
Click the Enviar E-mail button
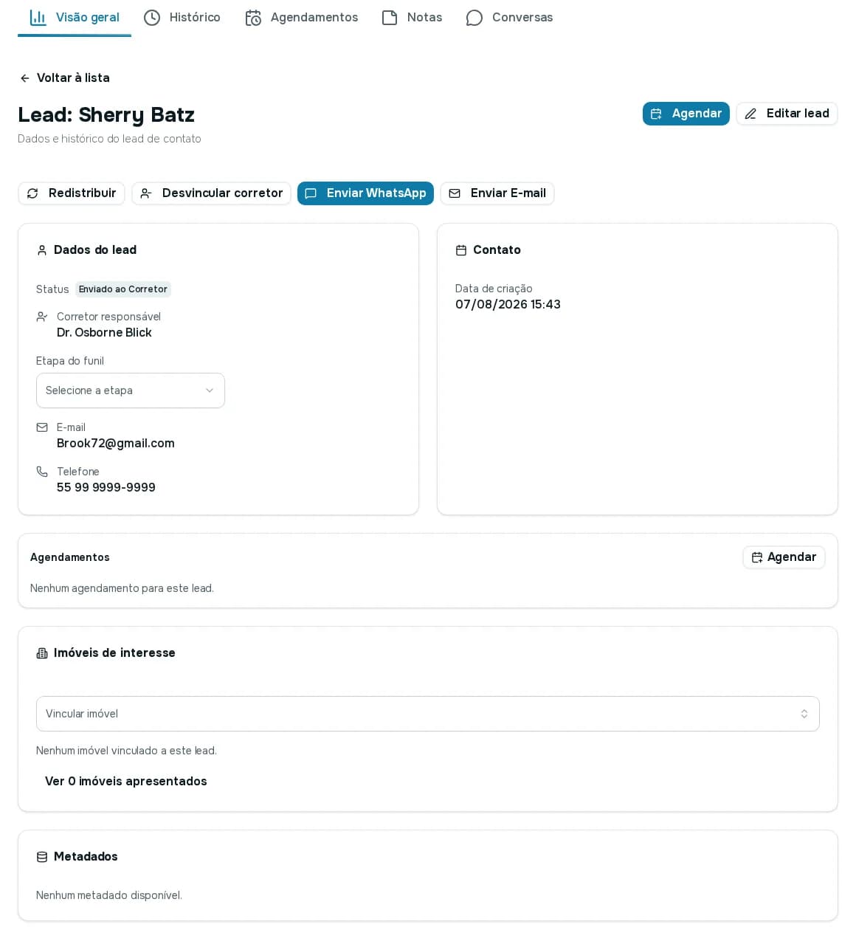coord(497,193)
